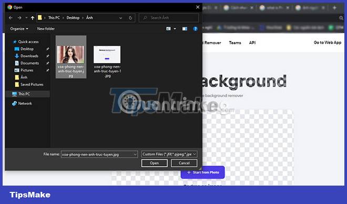Select Desktop in the address breadcrumb
This screenshot has height=204, width=347.
(73, 18)
